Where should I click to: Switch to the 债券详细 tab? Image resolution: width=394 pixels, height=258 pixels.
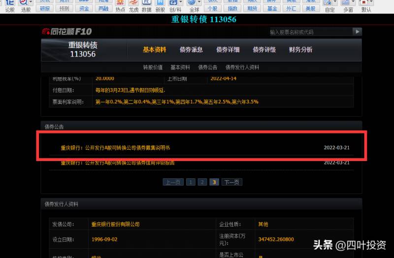coord(228,50)
